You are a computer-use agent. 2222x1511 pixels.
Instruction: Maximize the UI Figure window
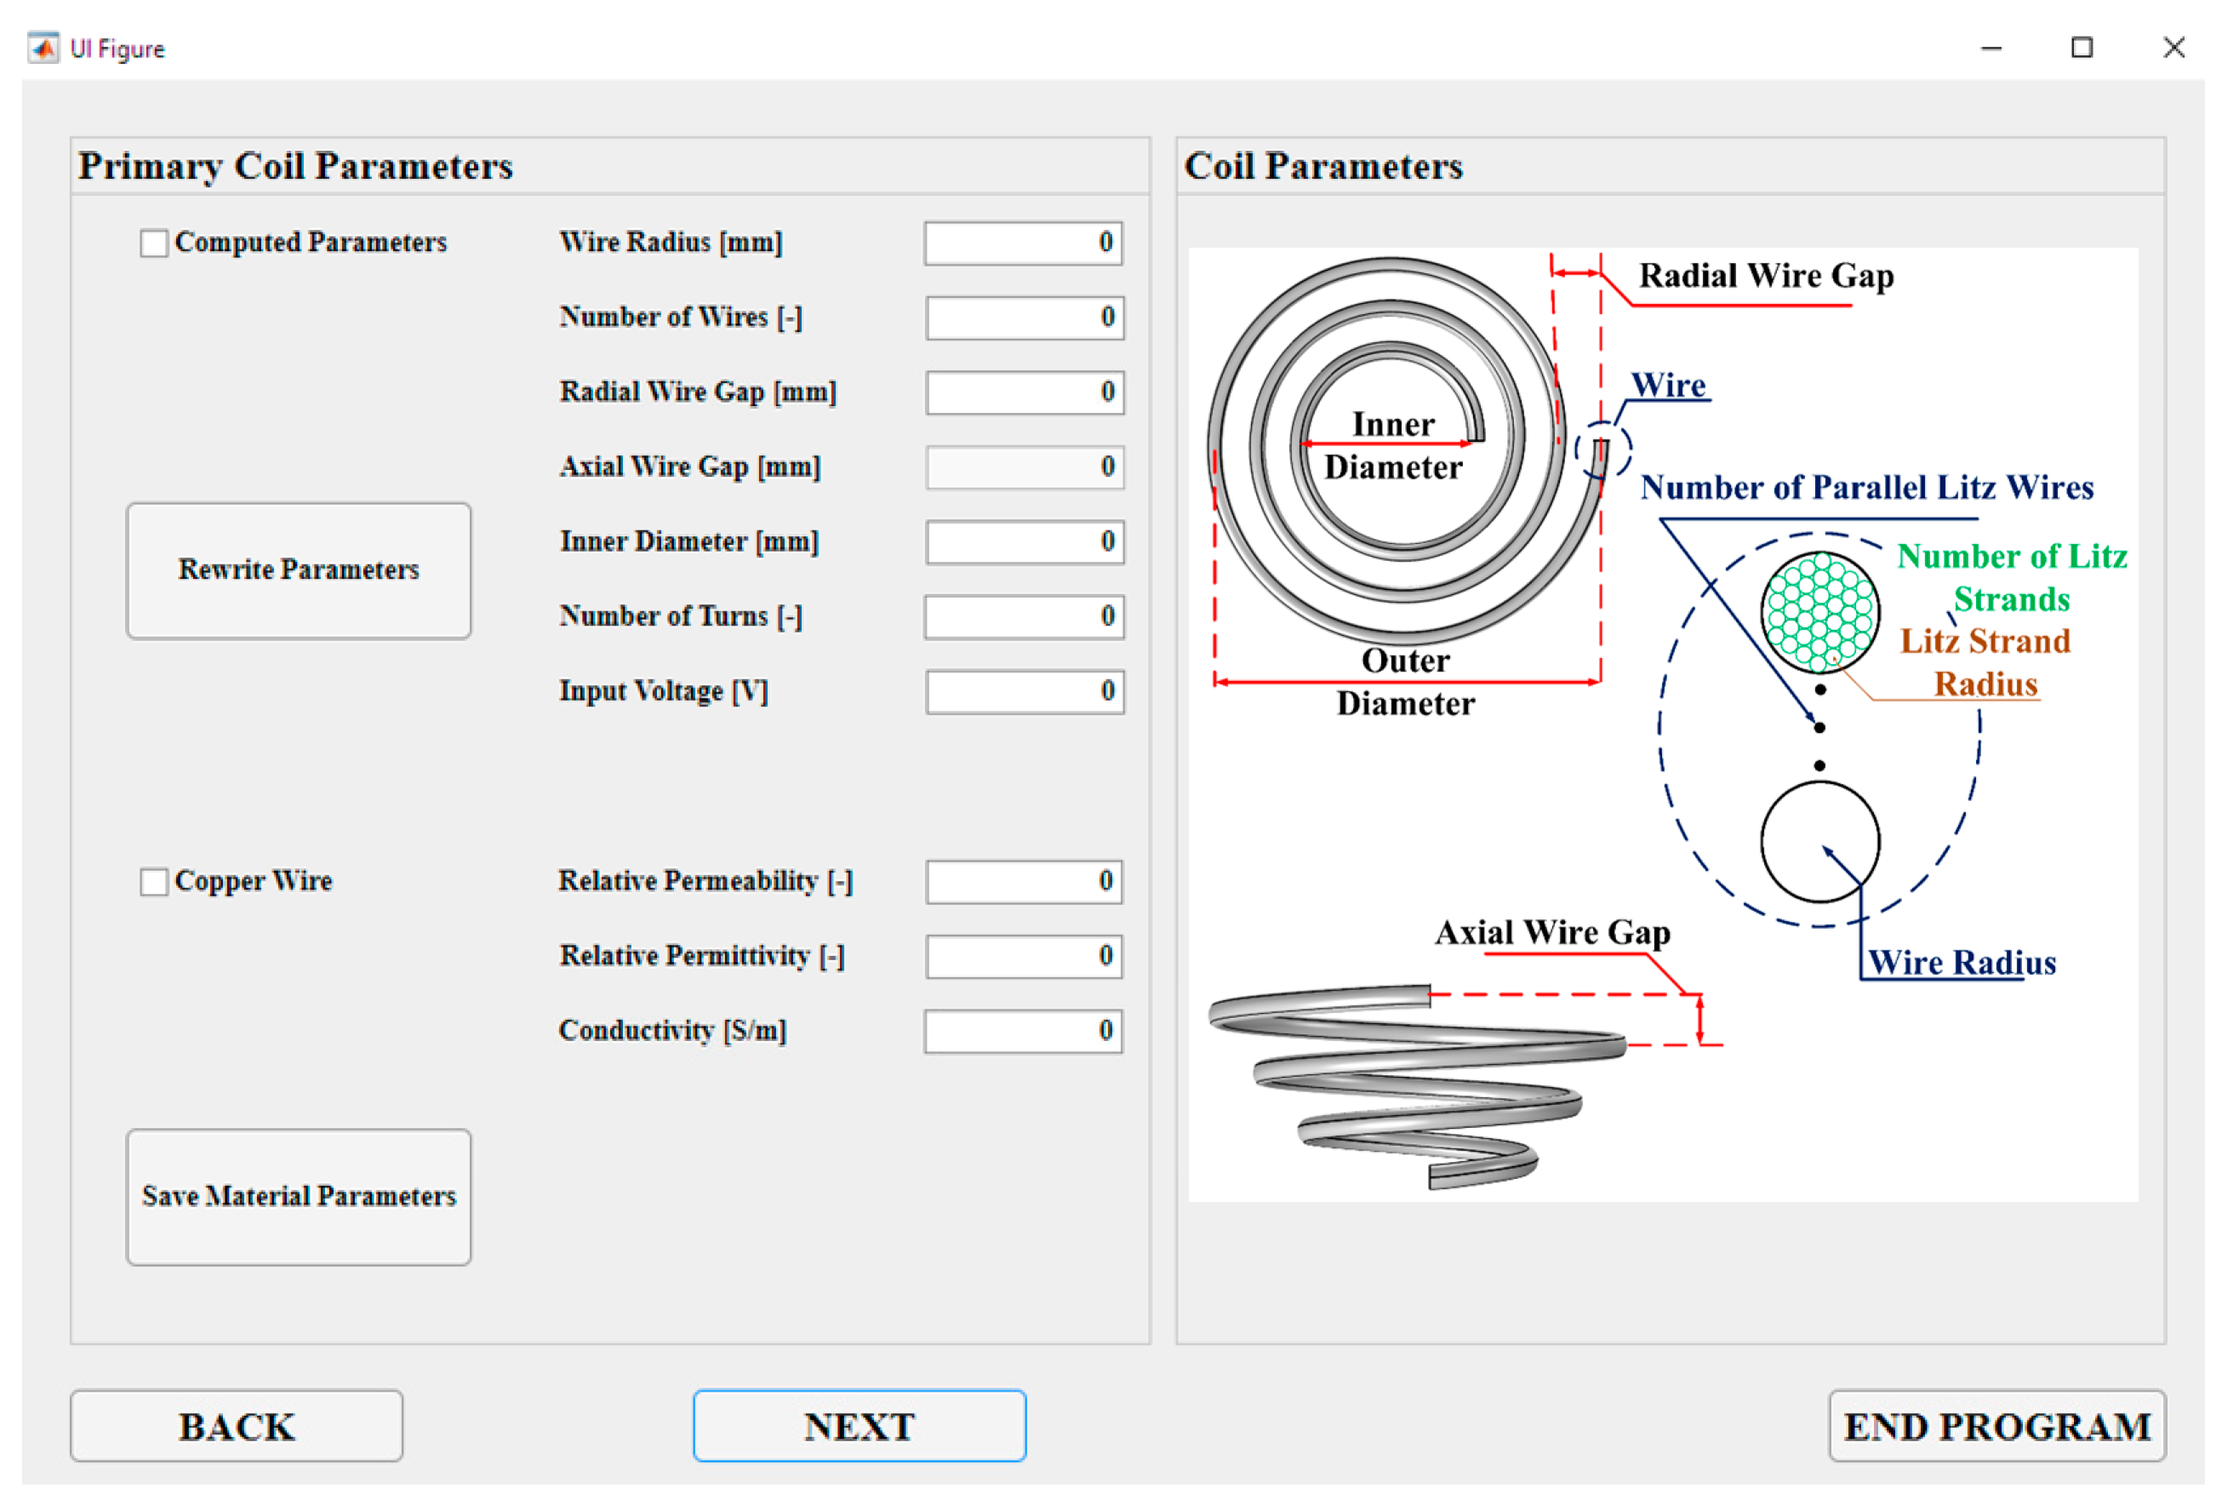pos(2082,48)
